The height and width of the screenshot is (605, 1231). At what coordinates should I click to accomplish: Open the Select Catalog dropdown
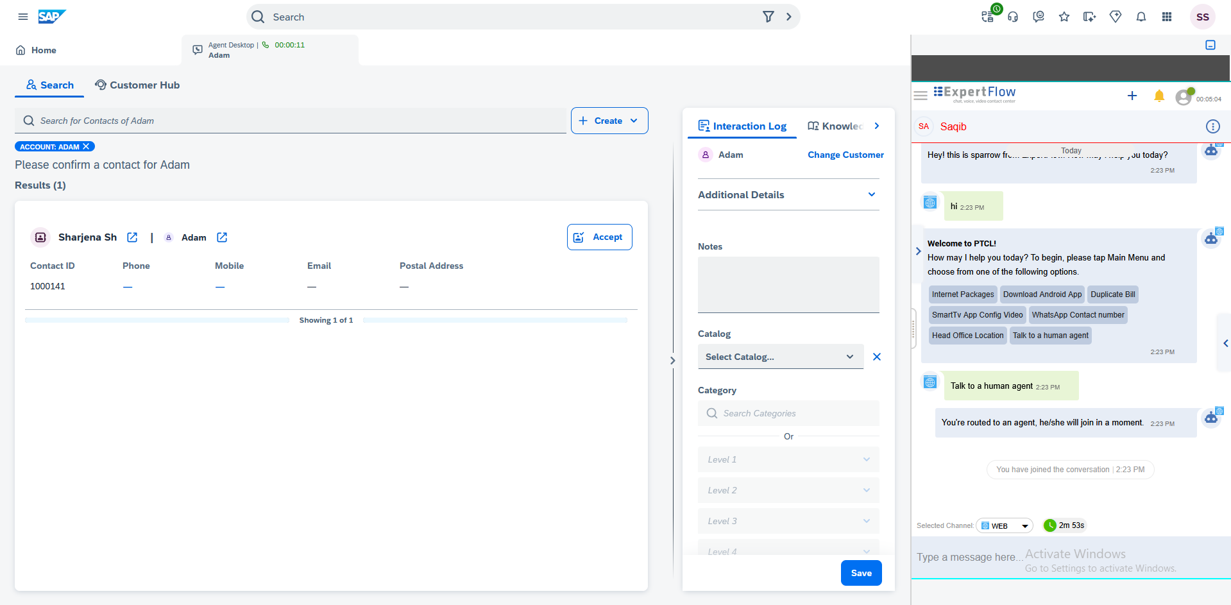(x=780, y=357)
